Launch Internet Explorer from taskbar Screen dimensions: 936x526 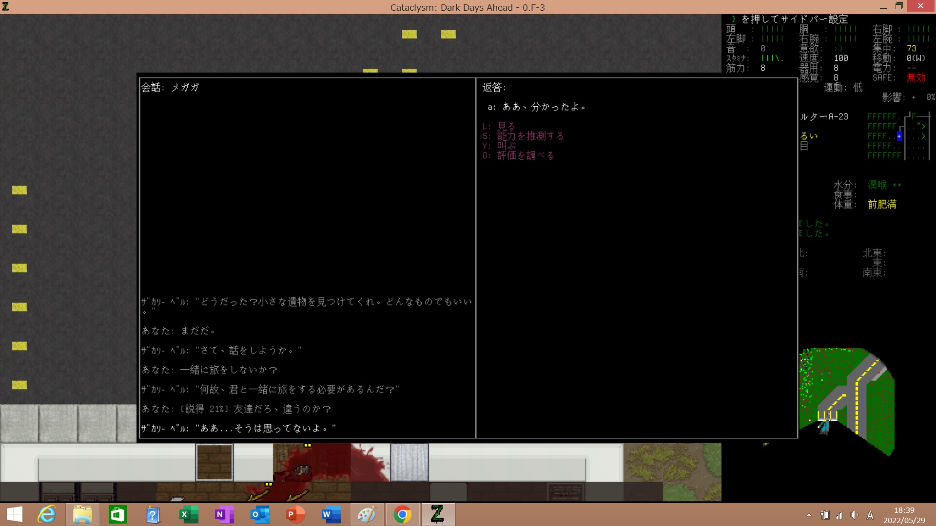click(47, 514)
